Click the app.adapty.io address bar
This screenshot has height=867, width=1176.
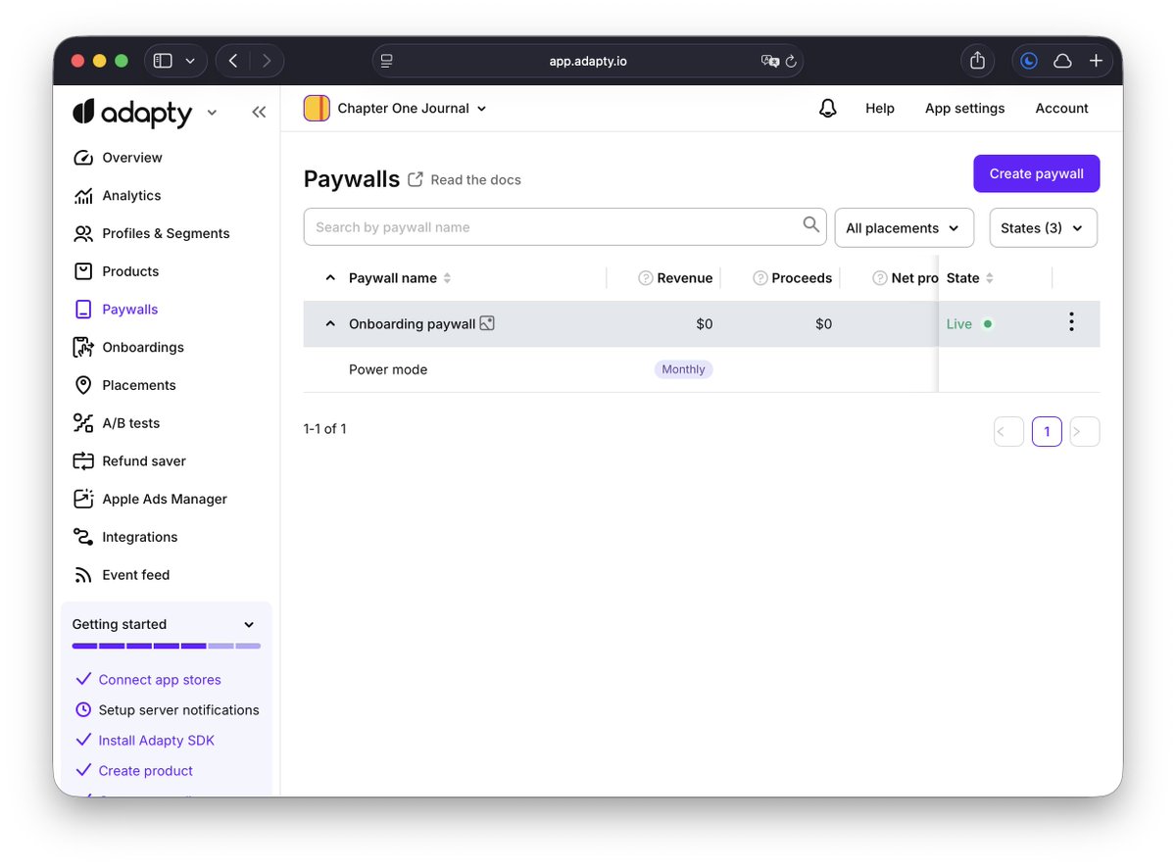[588, 61]
